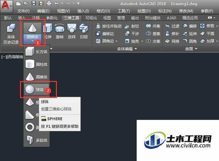
Task: Open the 标注(N) menu
Action: coord(165,11)
